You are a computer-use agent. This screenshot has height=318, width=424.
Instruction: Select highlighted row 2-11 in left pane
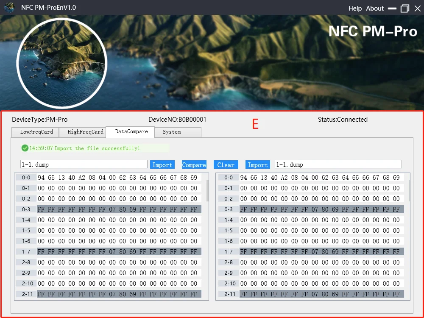click(109, 294)
